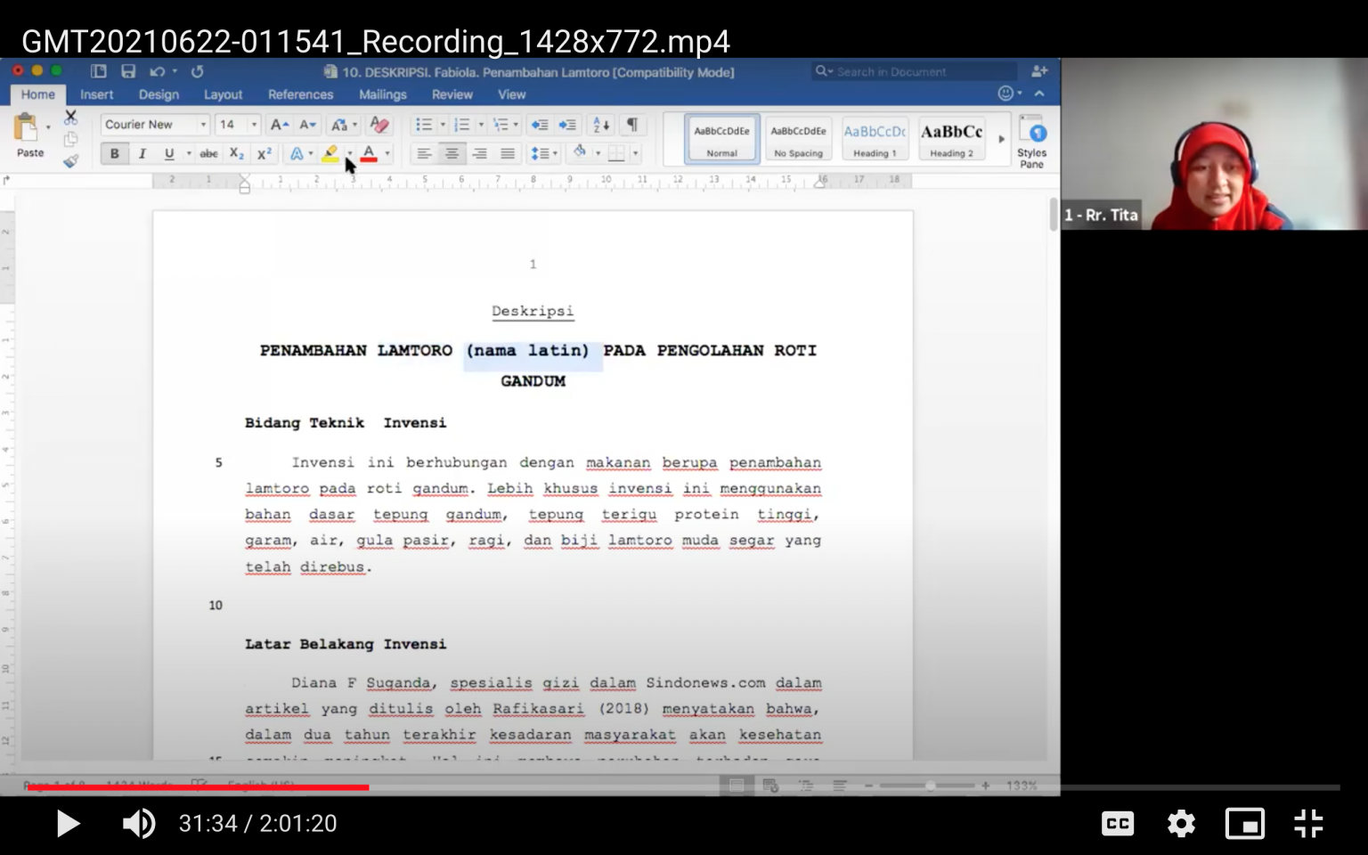Click the Paste clipboard icon
The height and width of the screenshot is (855, 1368).
point(27,130)
